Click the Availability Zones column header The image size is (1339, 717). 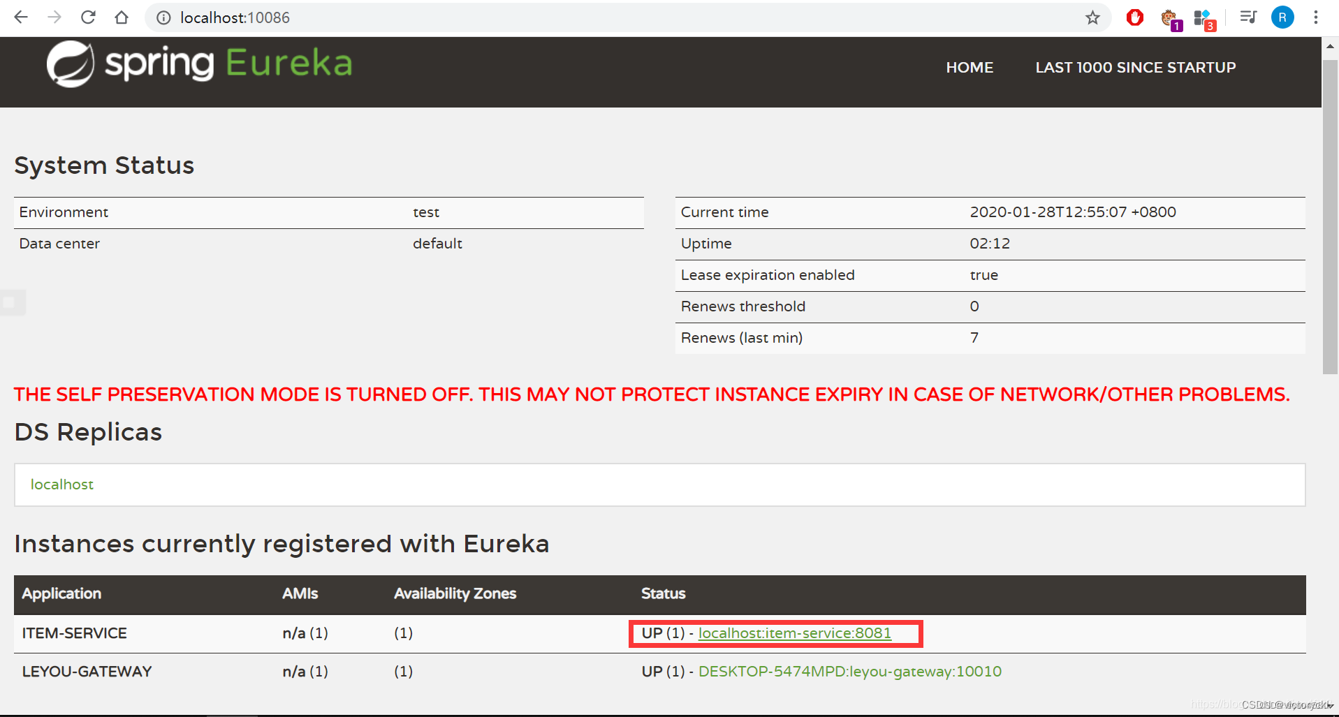(x=455, y=593)
